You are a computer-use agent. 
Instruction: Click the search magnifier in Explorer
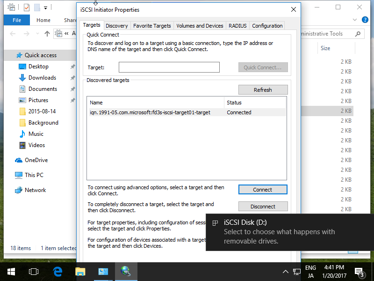pyautogui.click(x=358, y=34)
